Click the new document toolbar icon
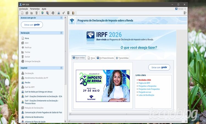The image size is (206, 124). coord(22,13)
